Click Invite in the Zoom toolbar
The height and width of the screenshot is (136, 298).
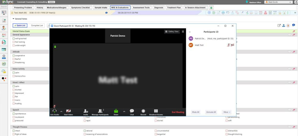(86, 112)
